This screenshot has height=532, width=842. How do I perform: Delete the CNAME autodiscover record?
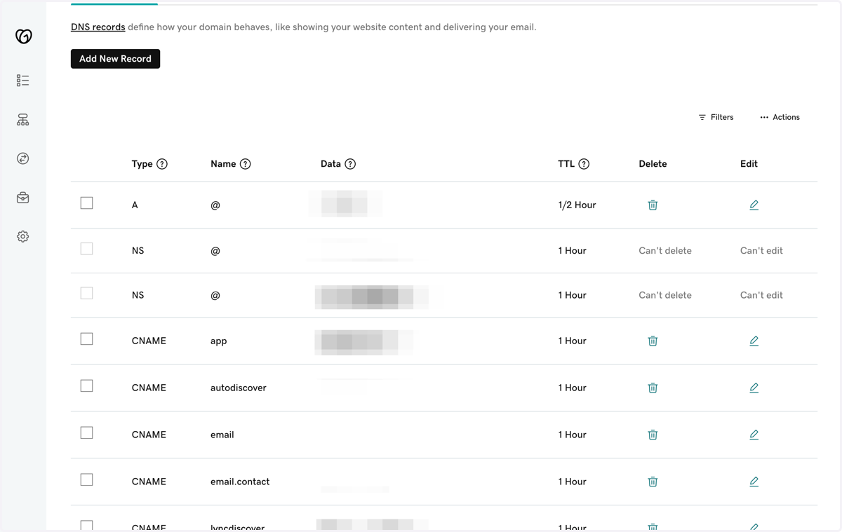[x=653, y=388]
